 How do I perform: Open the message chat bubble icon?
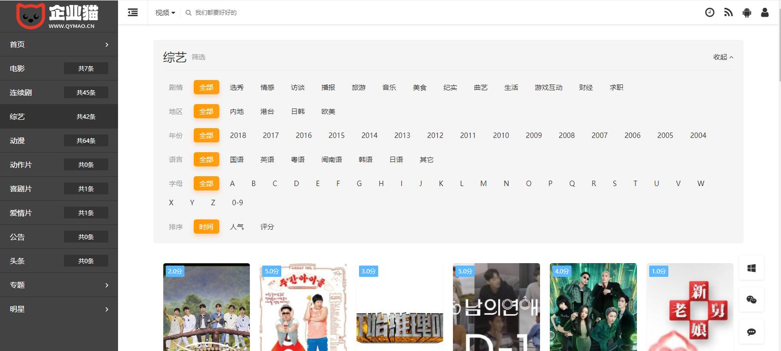(x=751, y=332)
